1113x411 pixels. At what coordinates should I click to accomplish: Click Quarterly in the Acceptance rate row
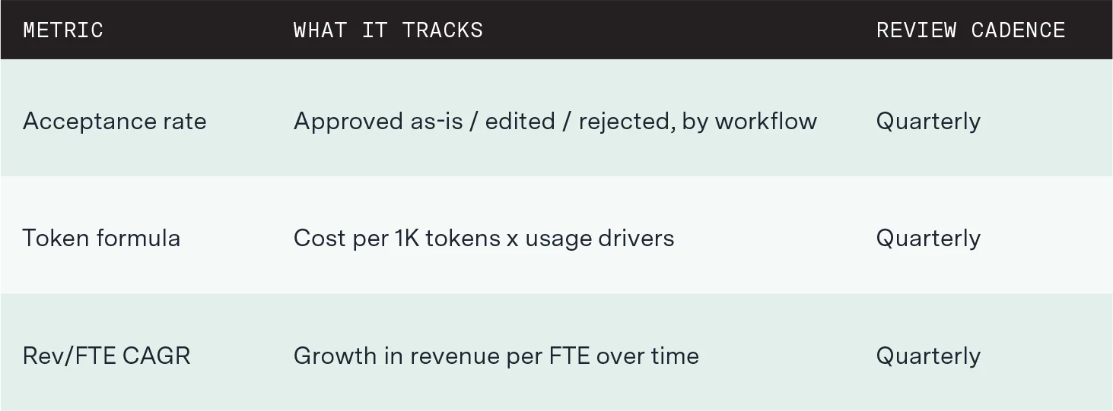click(x=928, y=122)
